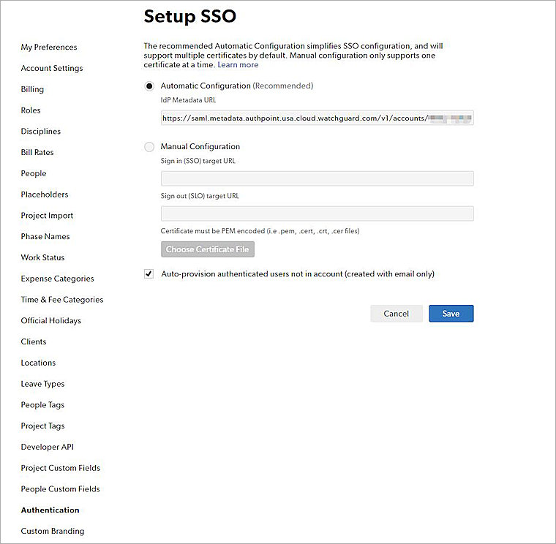The width and height of the screenshot is (556, 544).
Task: Click the IdP Metadata URL field
Action: 317,118
